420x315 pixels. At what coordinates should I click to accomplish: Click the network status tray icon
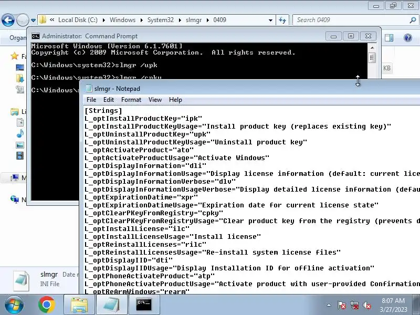tap(354, 305)
